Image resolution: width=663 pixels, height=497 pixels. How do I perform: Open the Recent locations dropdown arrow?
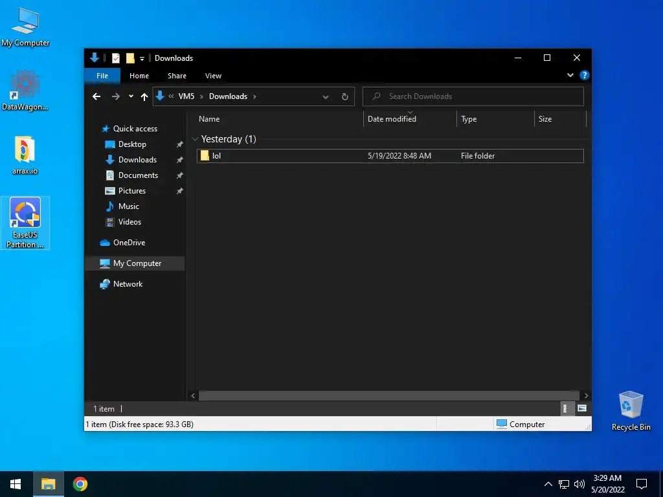131,96
